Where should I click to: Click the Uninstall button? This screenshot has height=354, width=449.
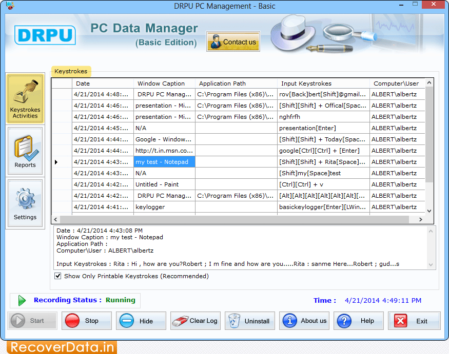coord(250,321)
